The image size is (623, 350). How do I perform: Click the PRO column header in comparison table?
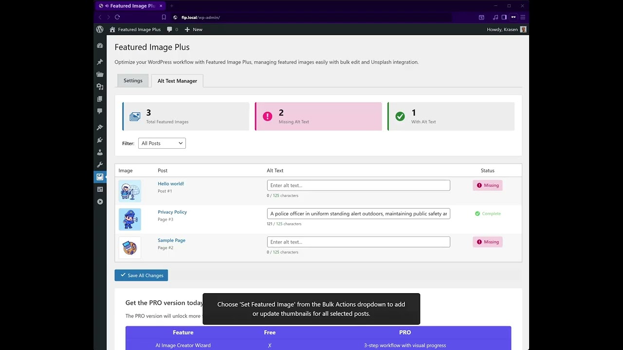coord(405,332)
